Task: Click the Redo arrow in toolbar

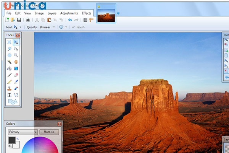Action: coord(76,20)
